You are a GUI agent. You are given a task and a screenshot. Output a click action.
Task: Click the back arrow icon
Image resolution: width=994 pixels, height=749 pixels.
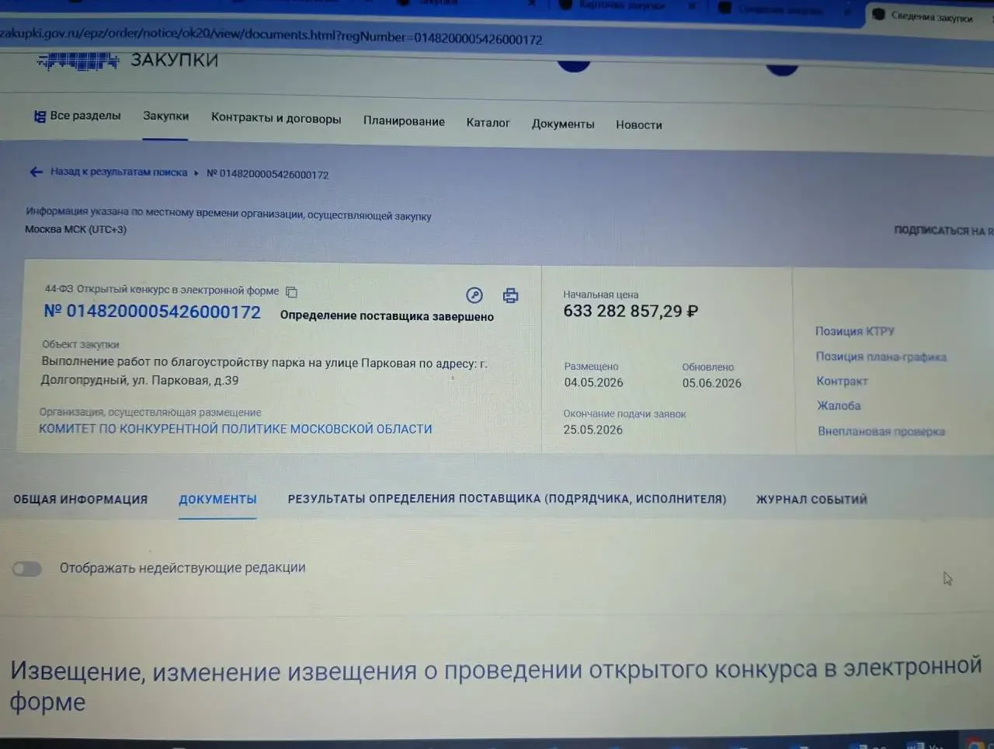36,172
